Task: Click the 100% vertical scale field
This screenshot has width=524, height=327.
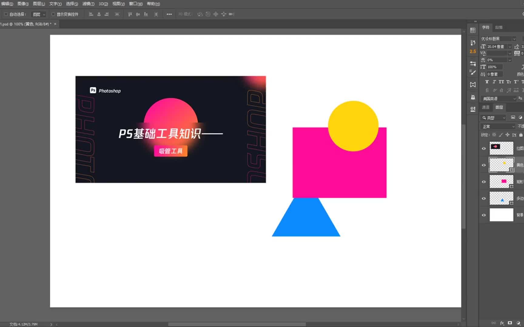Action: pos(495,67)
